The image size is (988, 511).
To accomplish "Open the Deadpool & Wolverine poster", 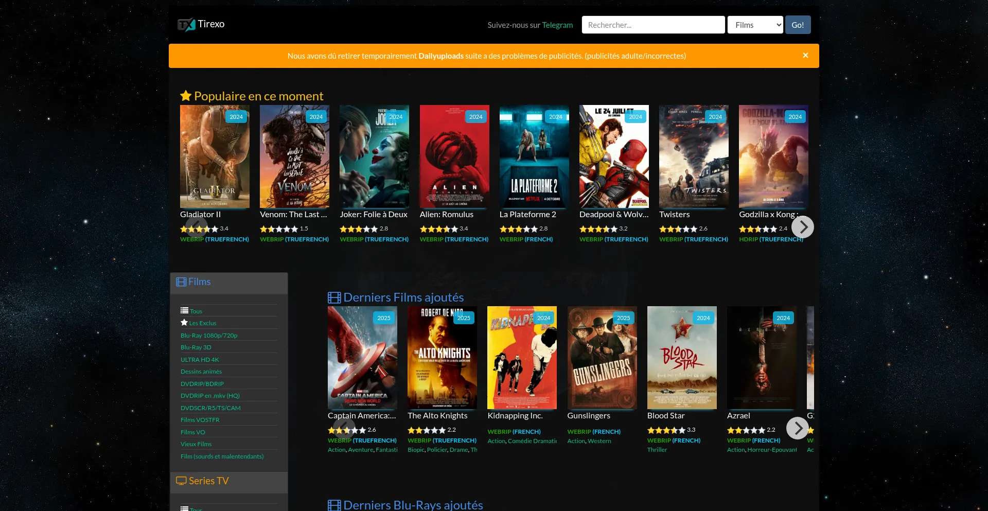I will point(614,156).
